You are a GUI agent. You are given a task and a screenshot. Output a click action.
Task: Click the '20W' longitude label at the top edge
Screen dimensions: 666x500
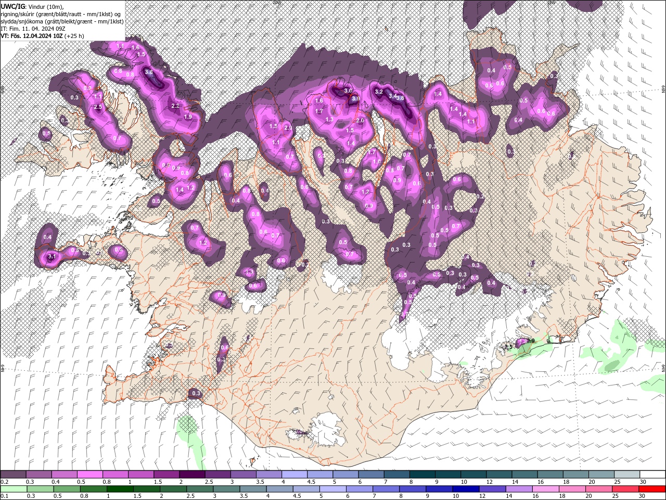276,3
